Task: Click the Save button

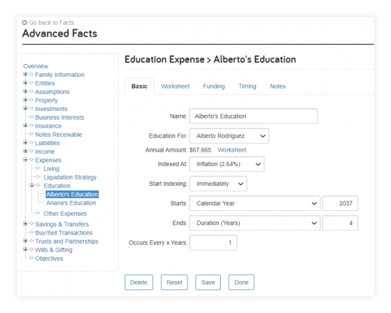Action: click(x=208, y=282)
